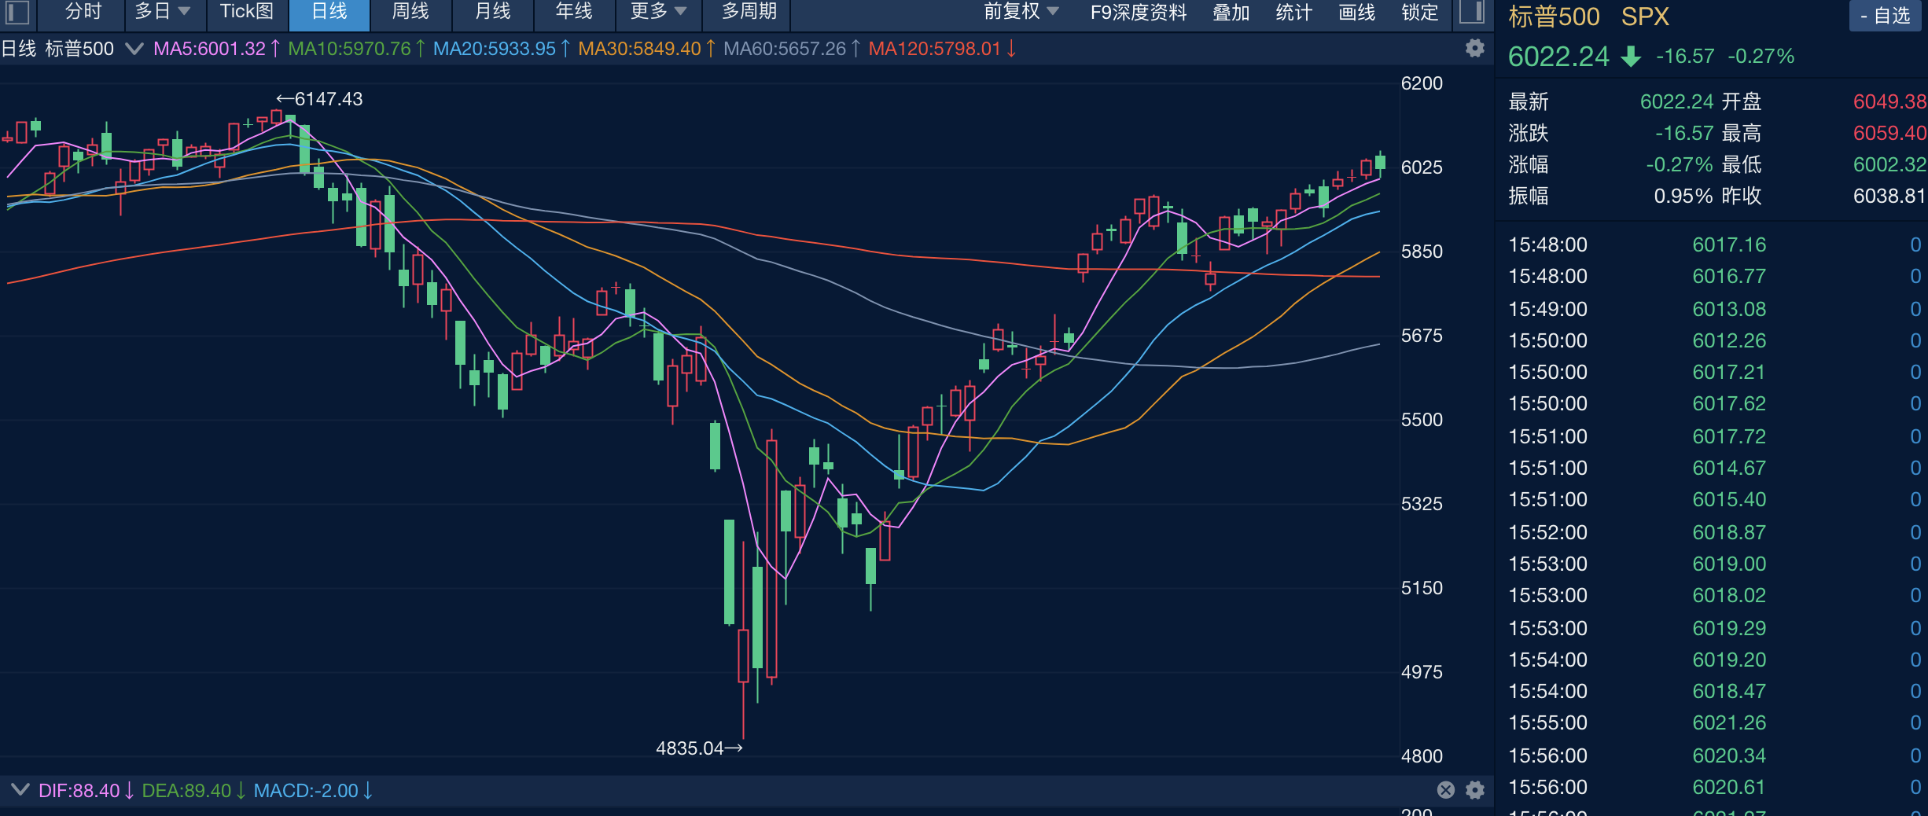Switch to the 分时 intraday tab

[83, 12]
